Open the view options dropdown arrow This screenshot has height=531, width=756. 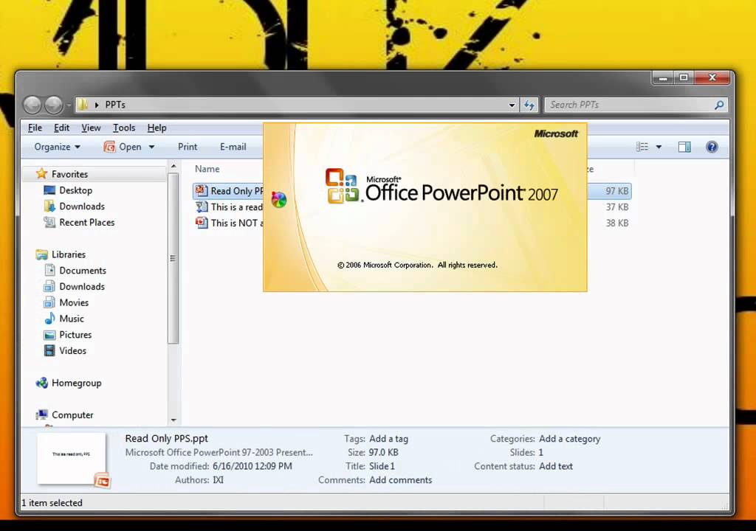pyautogui.click(x=659, y=147)
